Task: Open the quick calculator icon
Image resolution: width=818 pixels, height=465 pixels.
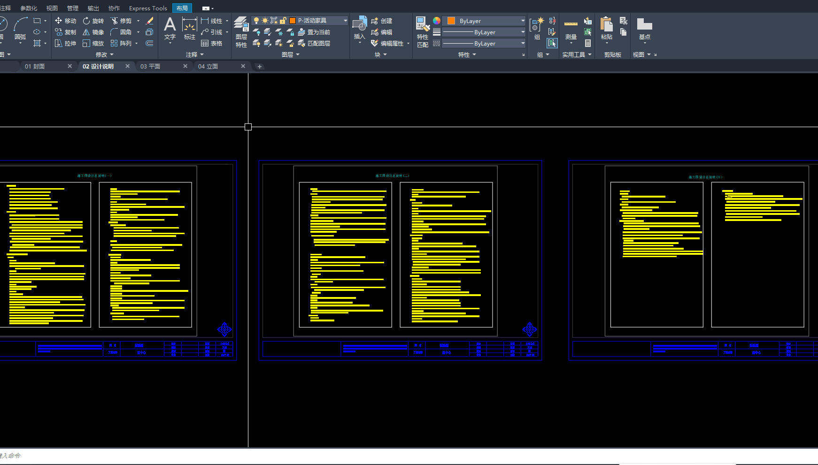Action: click(587, 43)
